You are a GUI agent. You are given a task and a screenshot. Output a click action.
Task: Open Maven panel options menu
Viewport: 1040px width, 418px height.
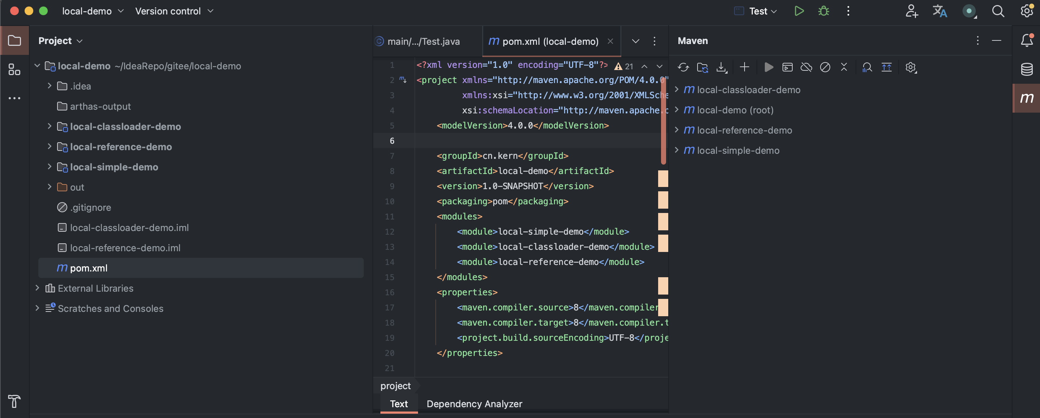point(977,41)
